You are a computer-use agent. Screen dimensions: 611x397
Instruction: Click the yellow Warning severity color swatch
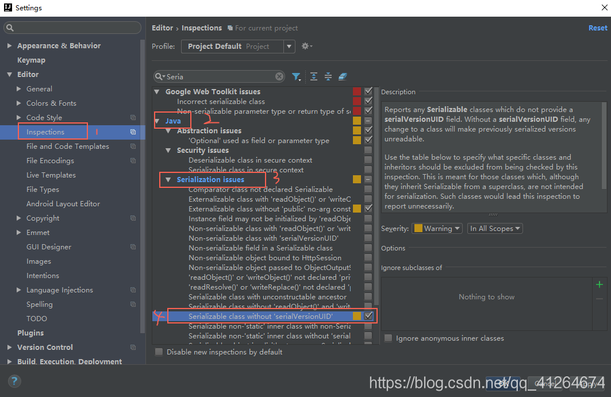coord(418,228)
